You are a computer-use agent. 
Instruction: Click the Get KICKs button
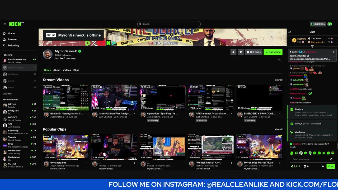318,24
